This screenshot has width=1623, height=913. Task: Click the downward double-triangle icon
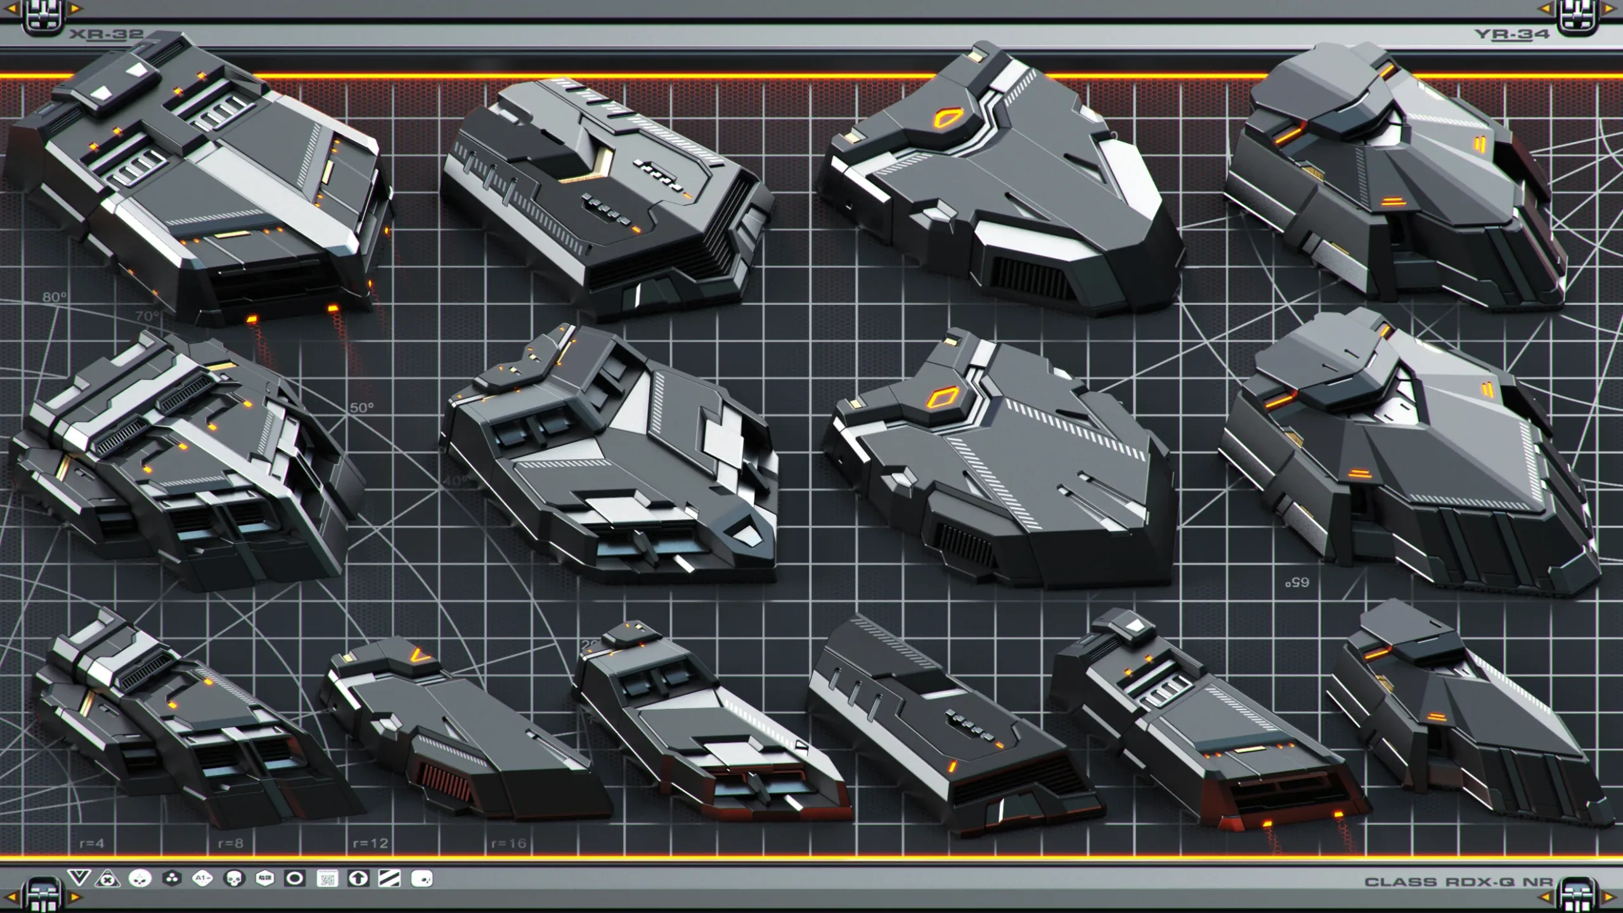tap(79, 878)
